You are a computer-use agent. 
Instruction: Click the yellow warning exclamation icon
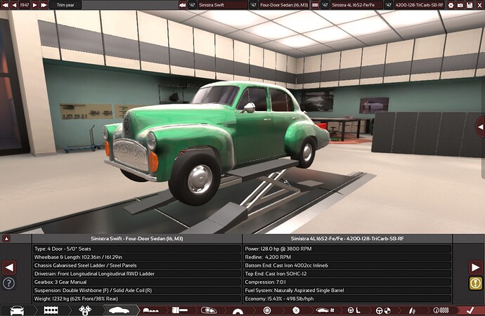point(475,283)
